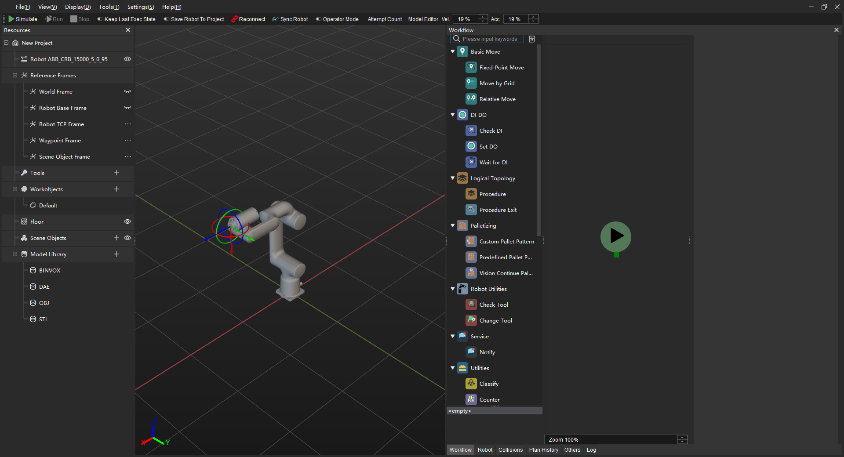Switch to the Collisions tab
The width and height of the screenshot is (844, 457).
[510, 450]
